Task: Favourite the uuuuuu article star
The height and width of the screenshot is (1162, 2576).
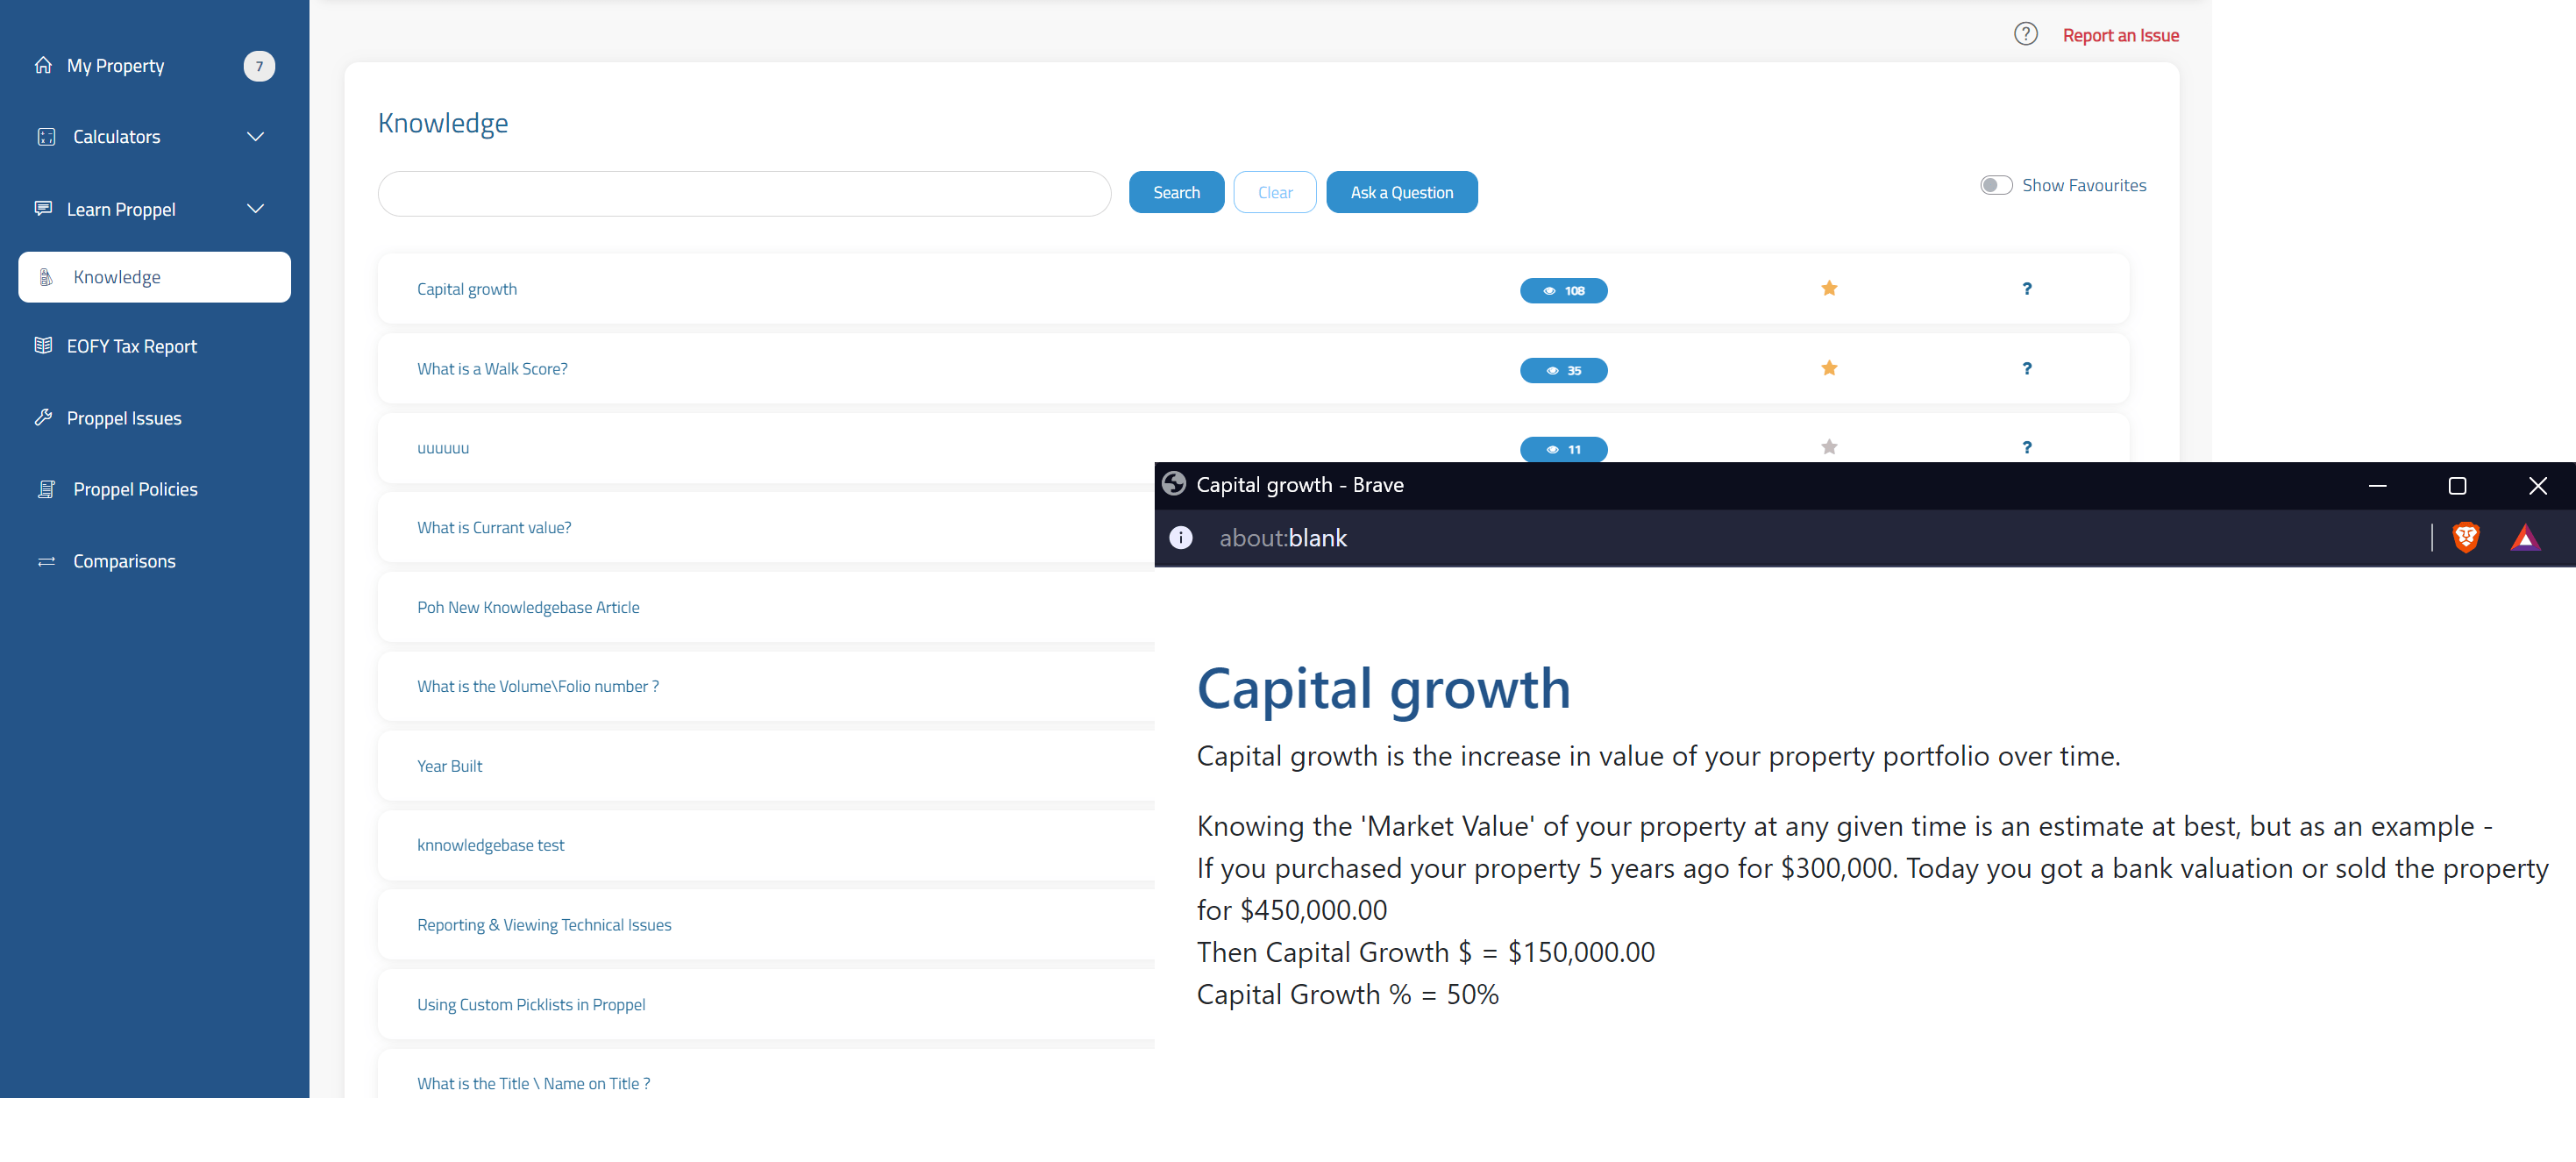Action: pyautogui.click(x=1828, y=447)
